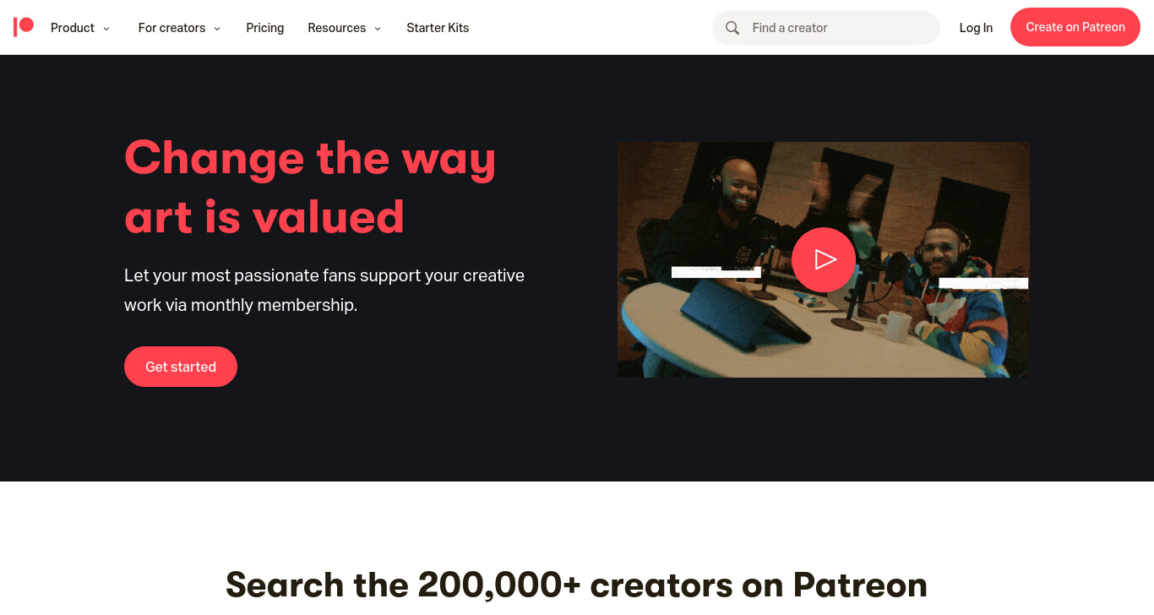Select the Log In link
The width and height of the screenshot is (1154, 615).
click(x=976, y=28)
